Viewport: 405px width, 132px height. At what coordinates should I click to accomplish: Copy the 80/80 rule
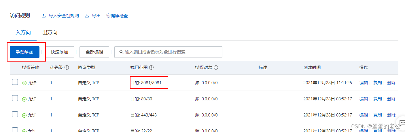(377, 99)
